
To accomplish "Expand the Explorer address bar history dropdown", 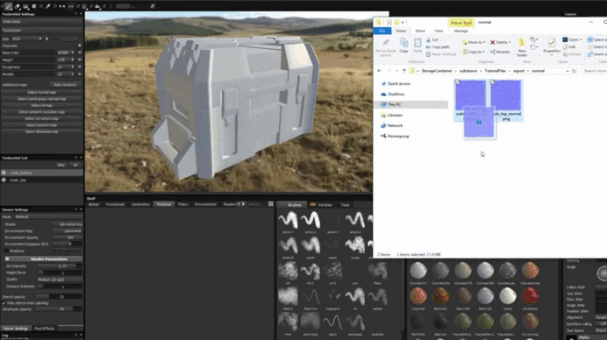I will pyautogui.click(x=568, y=71).
